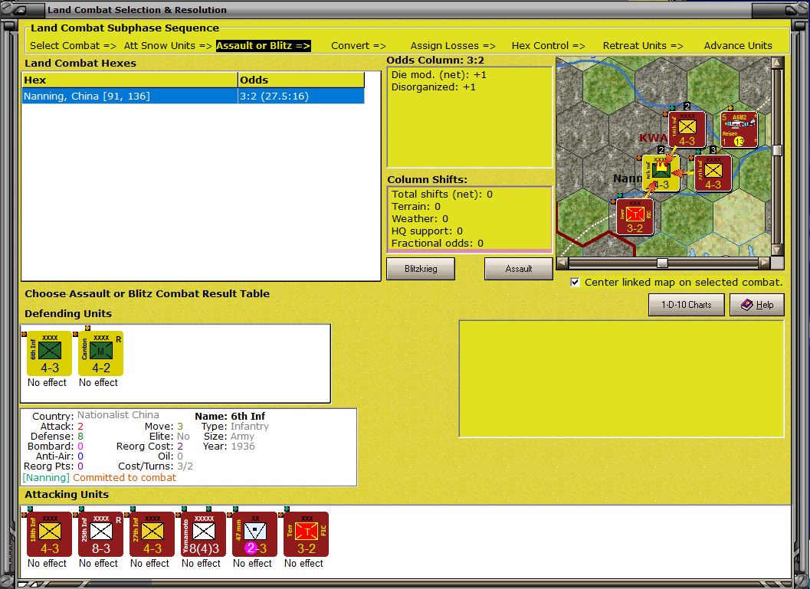The image size is (810, 589).
Task: Click the Att Snow Units subphase step
Action: pyautogui.click(x=168, y=45)
